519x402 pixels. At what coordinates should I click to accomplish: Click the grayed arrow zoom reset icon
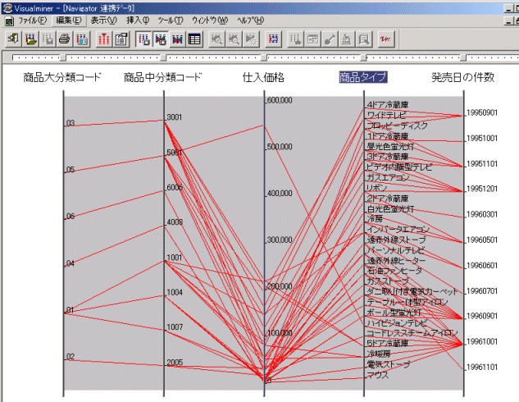(251, 39)
